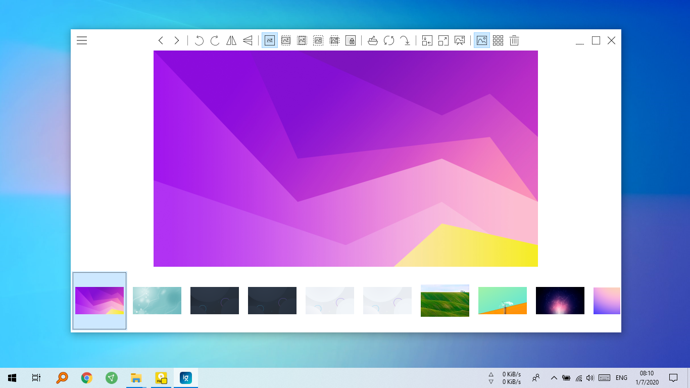Click the green arrow taskbar app

[112, 378]
